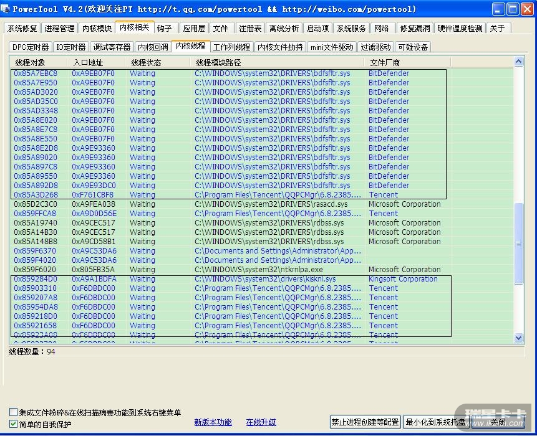Switch to 内核回调 sub-tab

pos(153,47)
